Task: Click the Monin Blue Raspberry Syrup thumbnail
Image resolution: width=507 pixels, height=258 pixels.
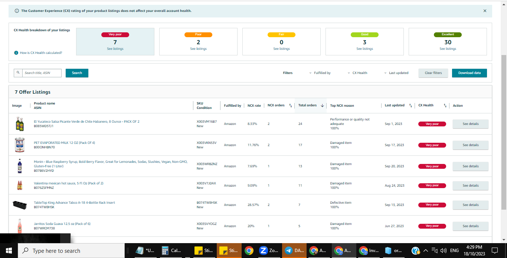Action: pyautogui.click(x=20, y=166)
